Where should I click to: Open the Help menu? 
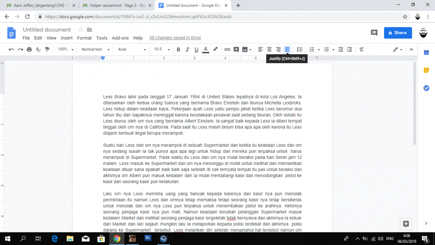point(138,38)
